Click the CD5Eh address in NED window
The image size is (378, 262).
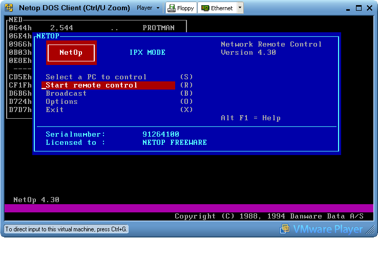[x=20, y=77]
